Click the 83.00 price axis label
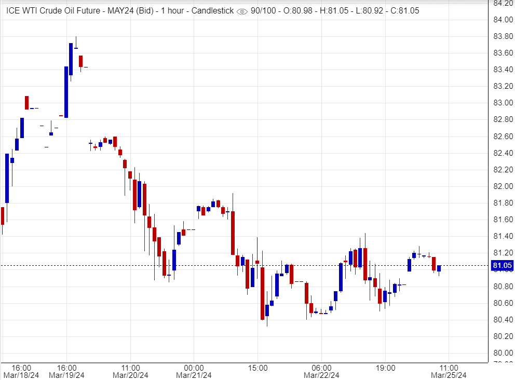 (502, 103)
